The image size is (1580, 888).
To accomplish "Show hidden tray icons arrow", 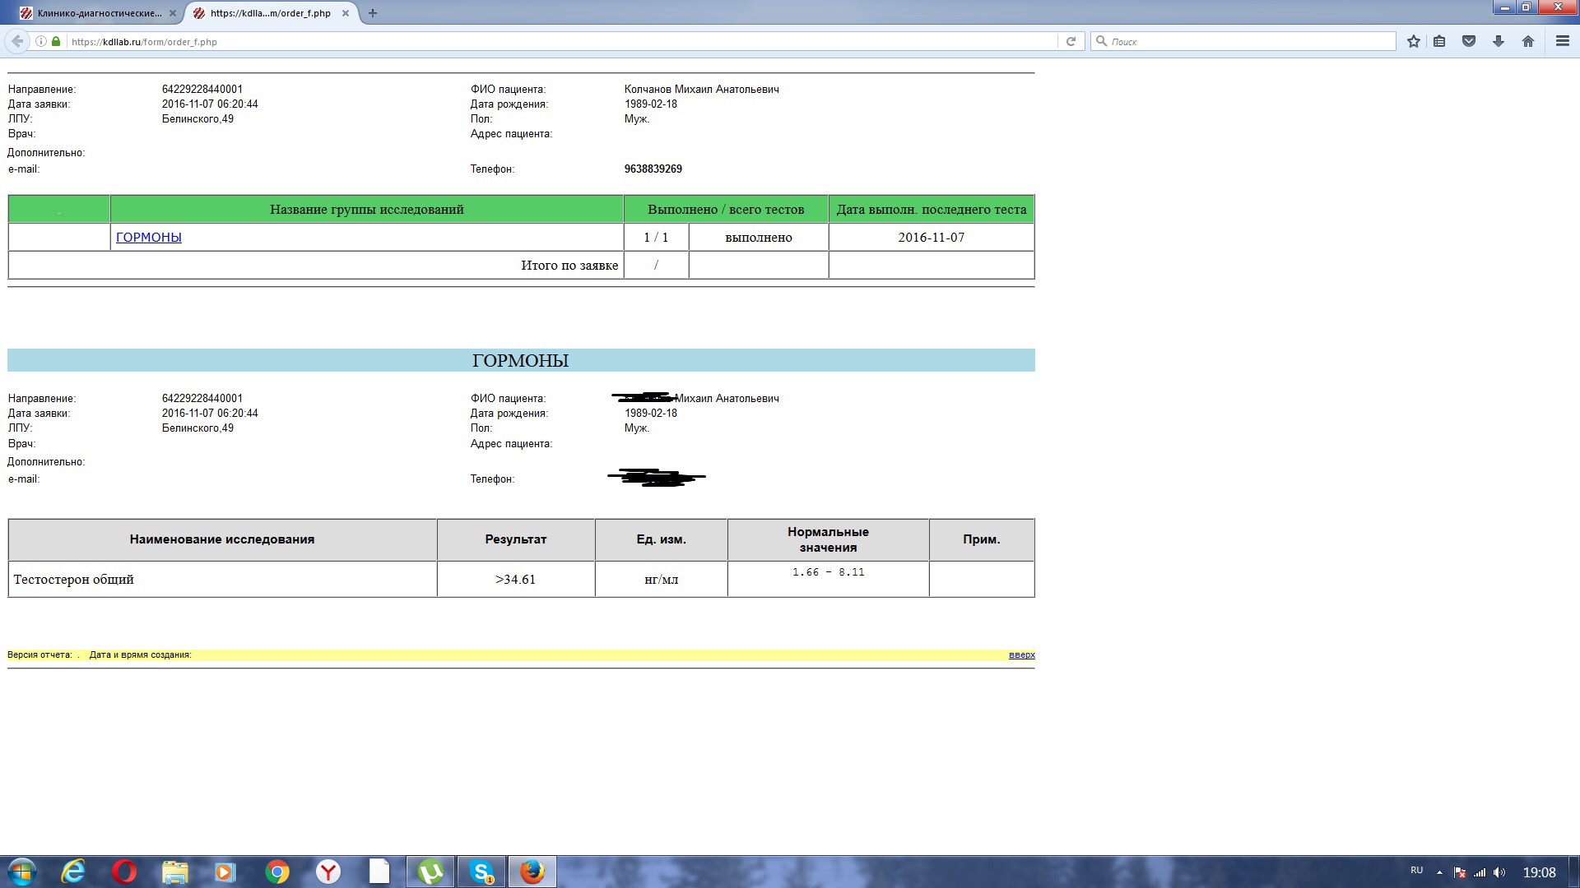I will (x=1439, y=872).
